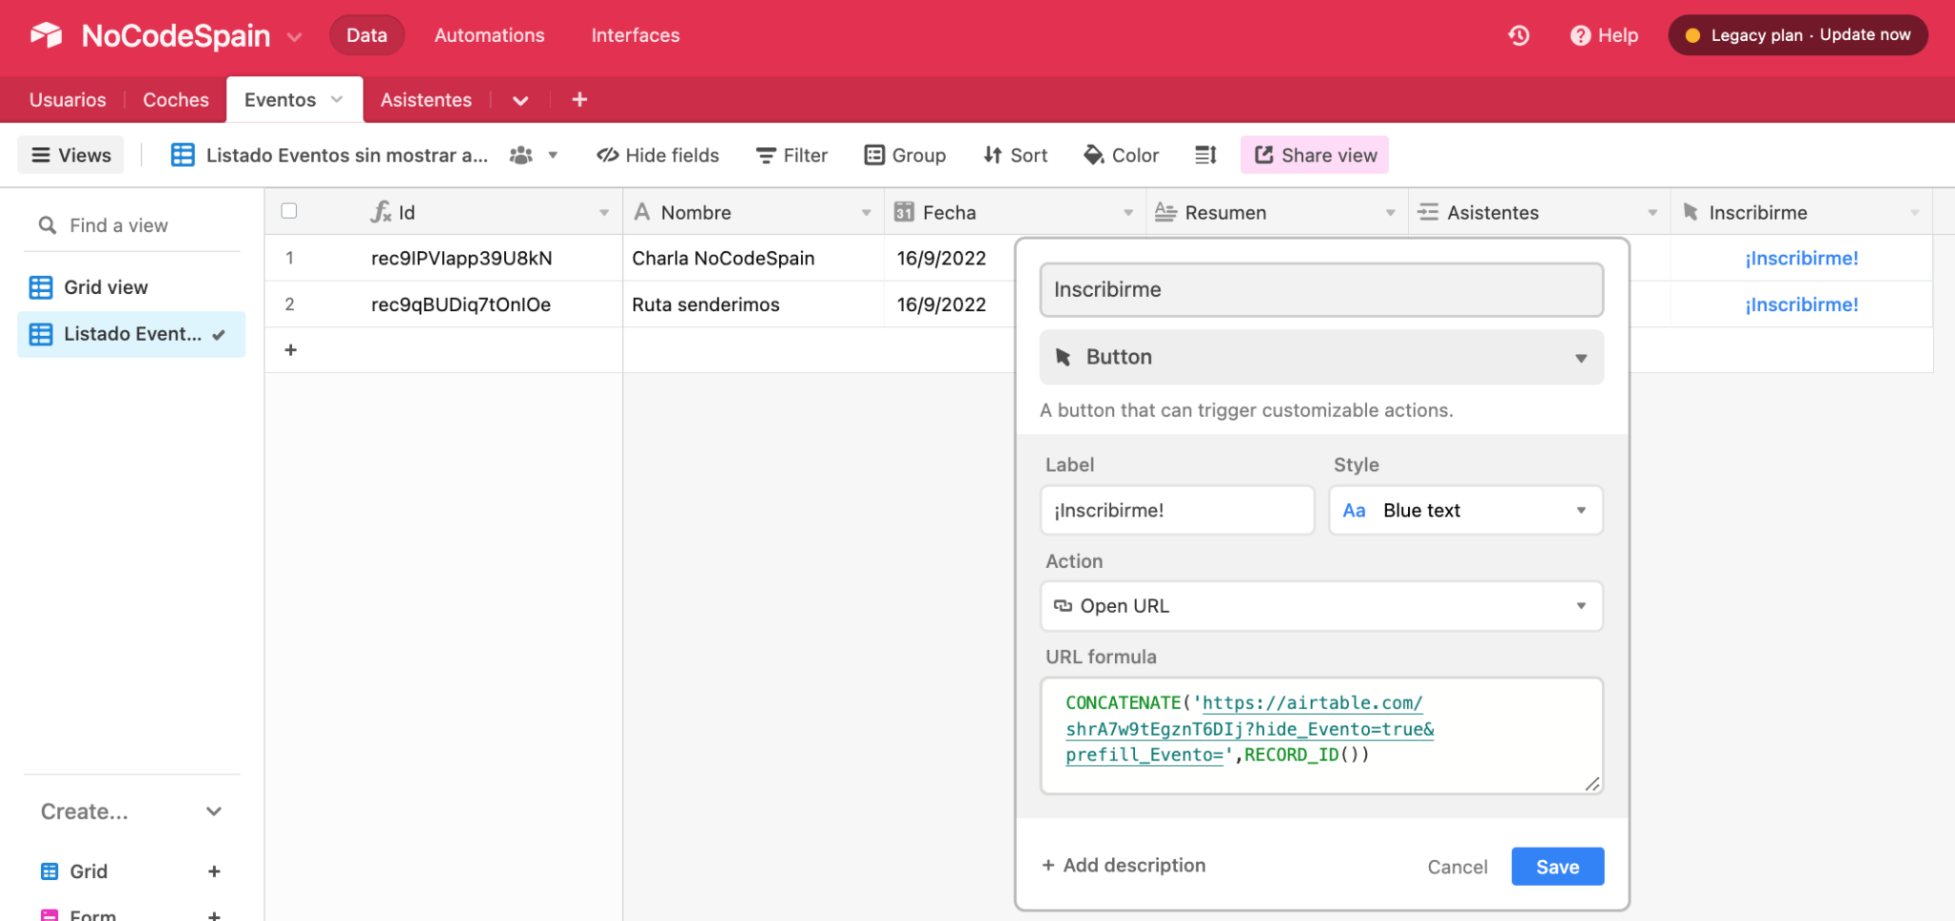Viewport: 1955px width, 921px height.
Task: Open the Hide fields panel
Action: pyautogui.click(x=658, y=155)
